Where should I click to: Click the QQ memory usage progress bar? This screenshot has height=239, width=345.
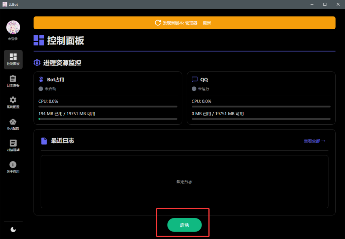point(261,119)
